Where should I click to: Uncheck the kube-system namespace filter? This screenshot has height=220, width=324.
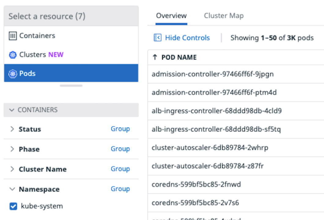(x=13, y=206)
